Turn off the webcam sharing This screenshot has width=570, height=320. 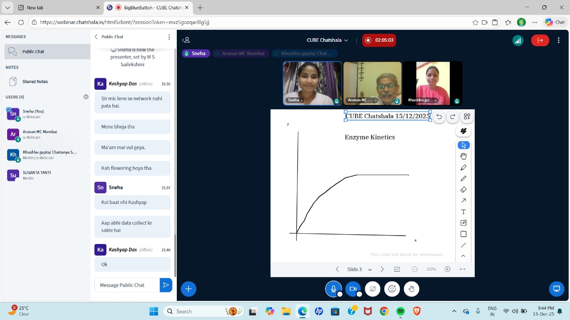point(353,289)
